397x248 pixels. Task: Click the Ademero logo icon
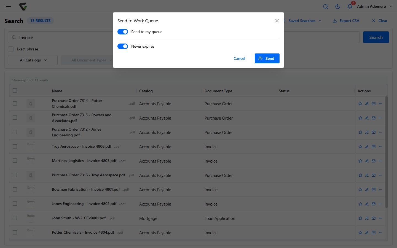point(23,6)
